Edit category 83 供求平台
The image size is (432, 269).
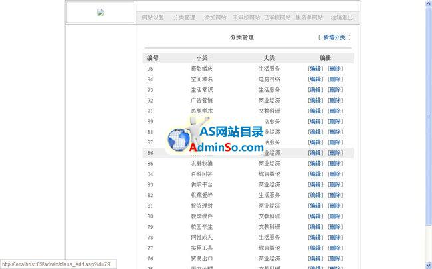(316, 184)
